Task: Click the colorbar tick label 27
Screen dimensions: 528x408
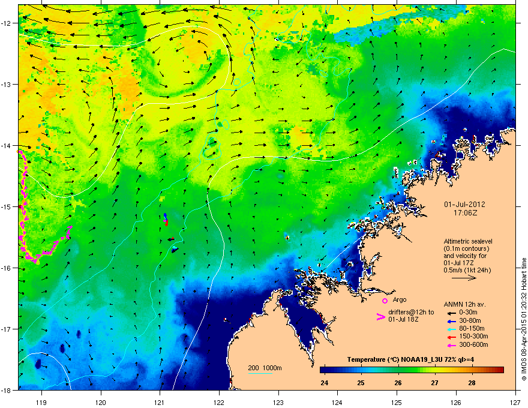Action: [435, 383]
